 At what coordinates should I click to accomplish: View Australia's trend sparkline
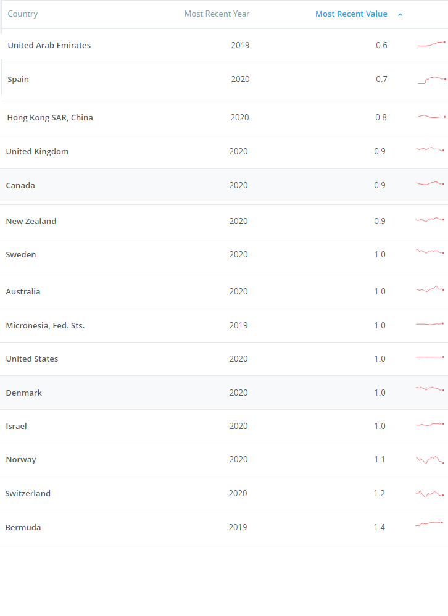click(430, 289)
